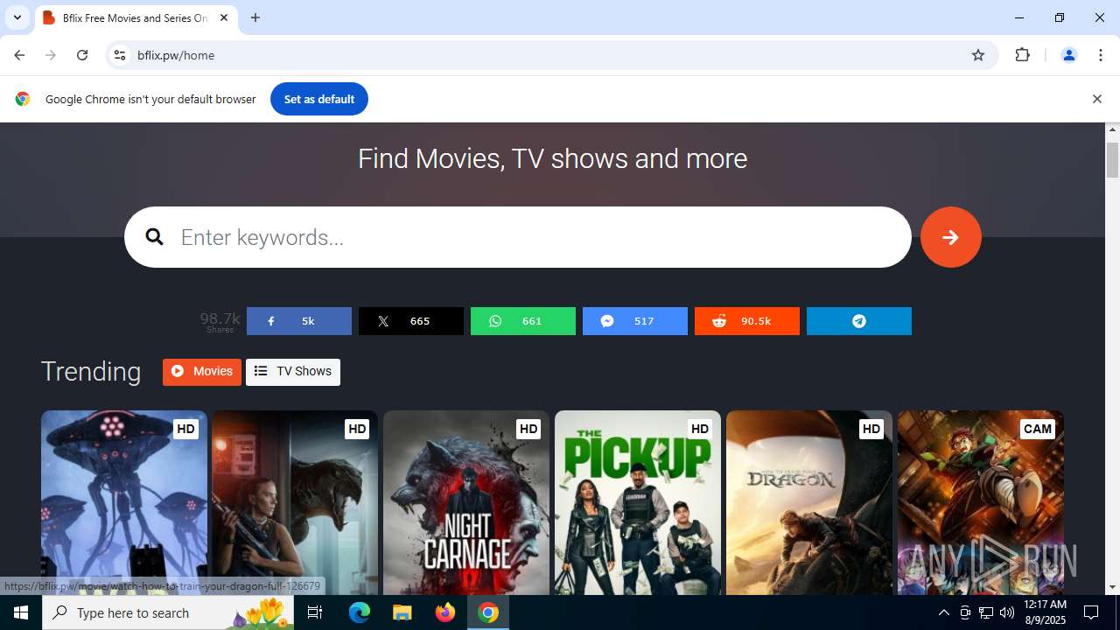The width and height of the screenshot is (1120, 630).
Task: Open How to Train Your Dragon poster
Action: 809,503
